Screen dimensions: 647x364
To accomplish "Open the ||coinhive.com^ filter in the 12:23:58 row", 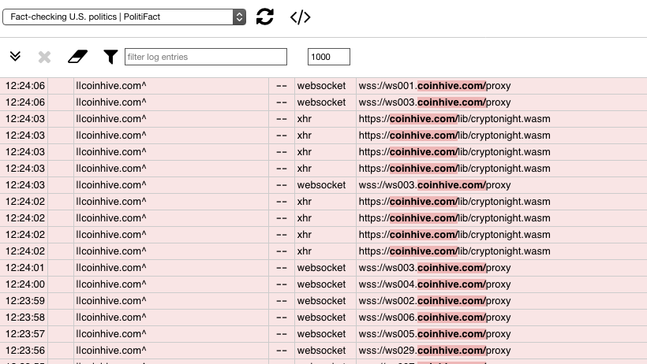I will [110, 317].
